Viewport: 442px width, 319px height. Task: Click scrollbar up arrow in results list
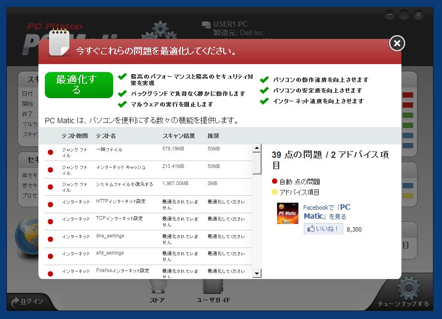click(257, 148)
